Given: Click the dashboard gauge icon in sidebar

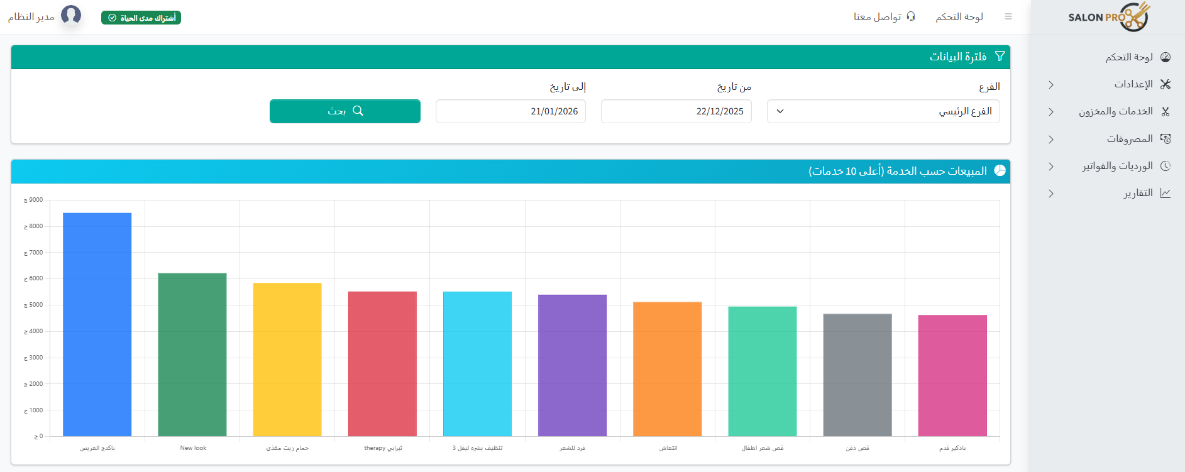Looking at the screenshot, I should [1166, 57].
